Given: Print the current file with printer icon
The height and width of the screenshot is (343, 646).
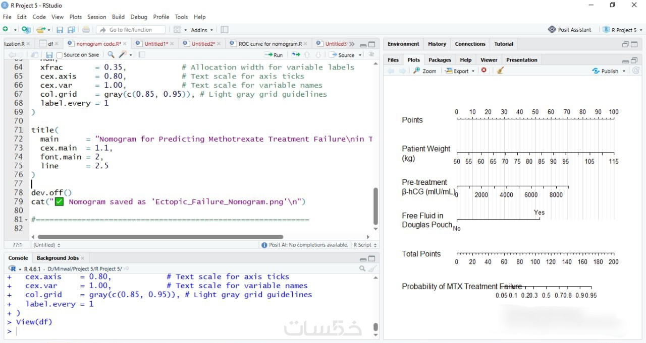Looking at the screenshot, I should [x=86, y=30].
